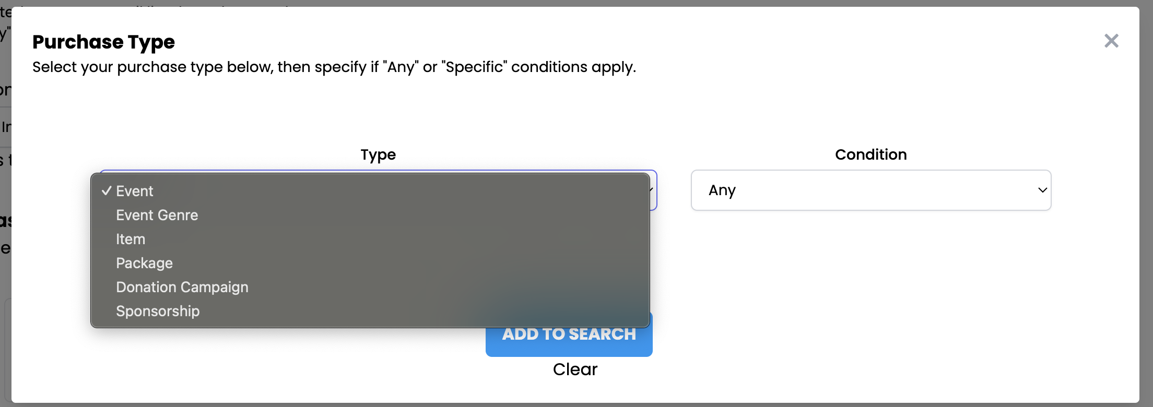Viewport: 1153px width, 407px height.
Task: Click the Condition dropdown chevron arrow
Action: coord(1042,190)
